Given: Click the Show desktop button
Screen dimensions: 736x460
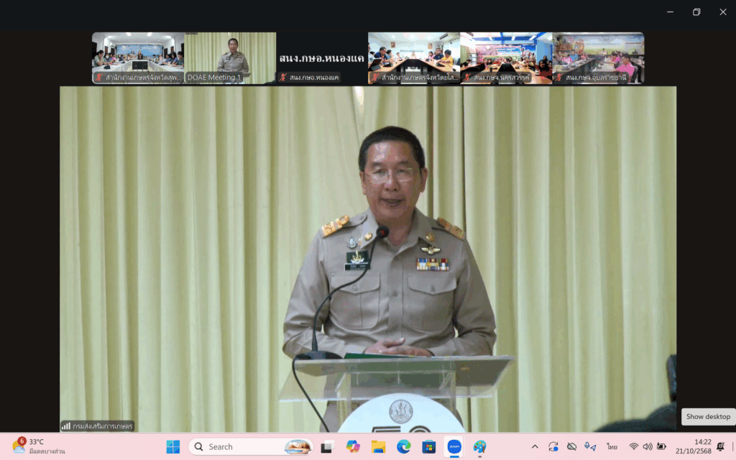Looking at the screenshot, I should pos(708,417).
